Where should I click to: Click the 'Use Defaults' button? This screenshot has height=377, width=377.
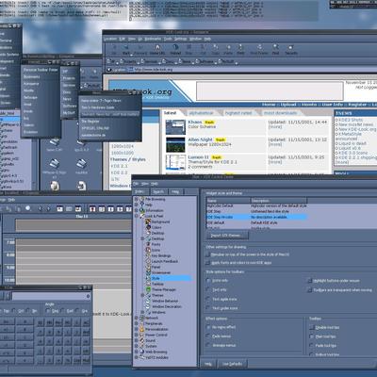click(x=232, y=364)
